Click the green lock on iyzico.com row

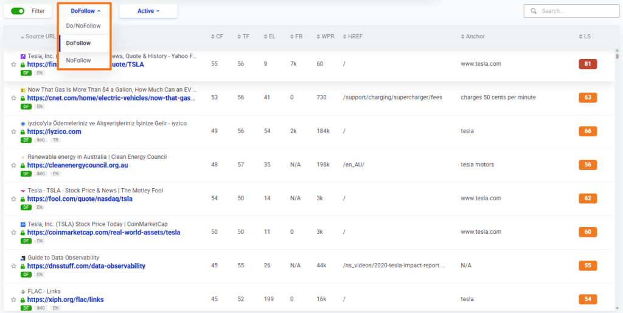23,132
